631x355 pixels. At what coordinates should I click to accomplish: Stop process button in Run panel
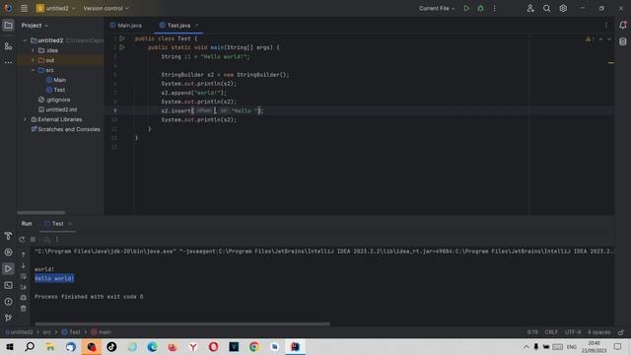coord(33,240)
